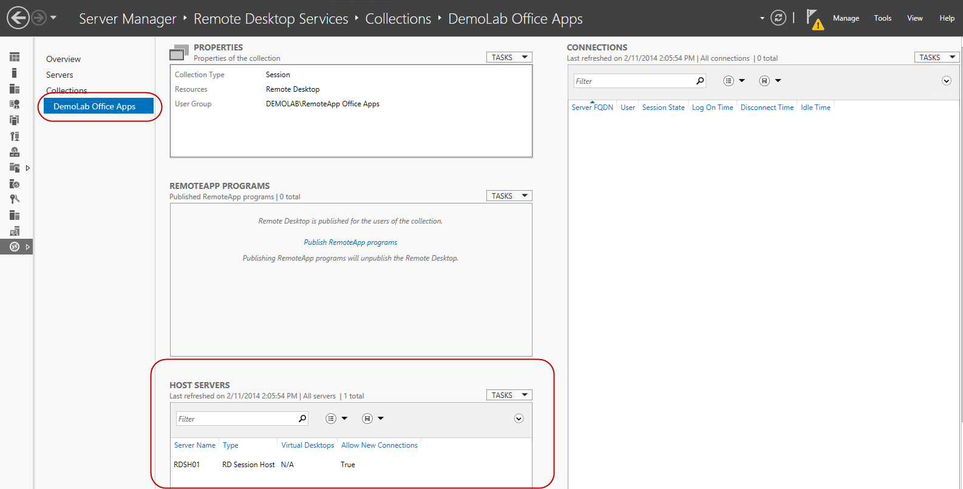The image size is (963, 489).
Task: Click the IIS globe sidebar icon
Action: click(15, 183)
